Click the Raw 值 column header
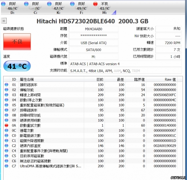187x180 pixels. tap(162, 79)
